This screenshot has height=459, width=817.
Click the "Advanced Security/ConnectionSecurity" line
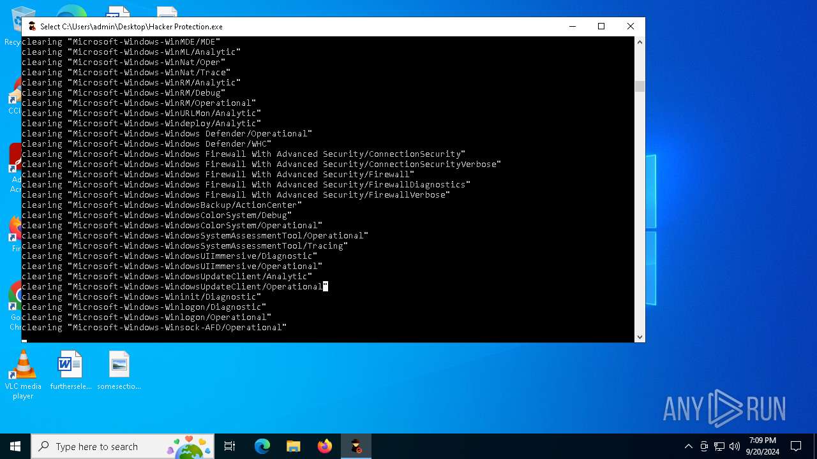tap(244, 154)
